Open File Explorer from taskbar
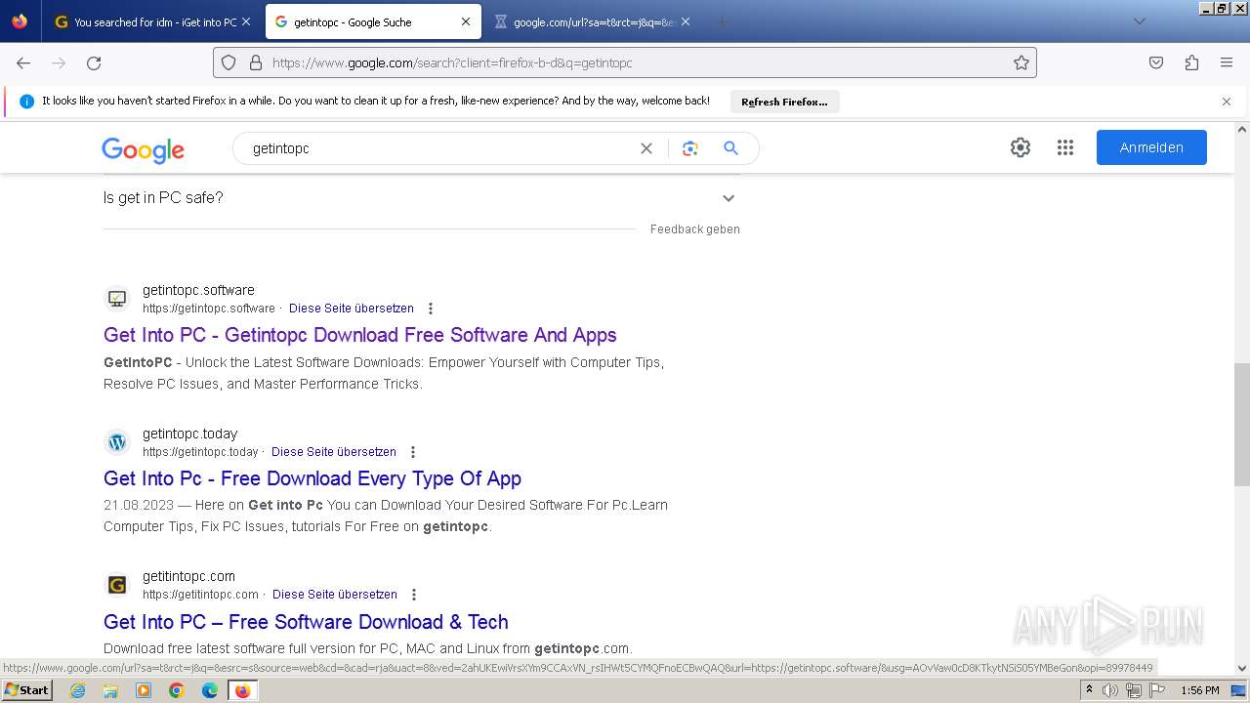Screen dimensions: 1250x703 point(110,690)
